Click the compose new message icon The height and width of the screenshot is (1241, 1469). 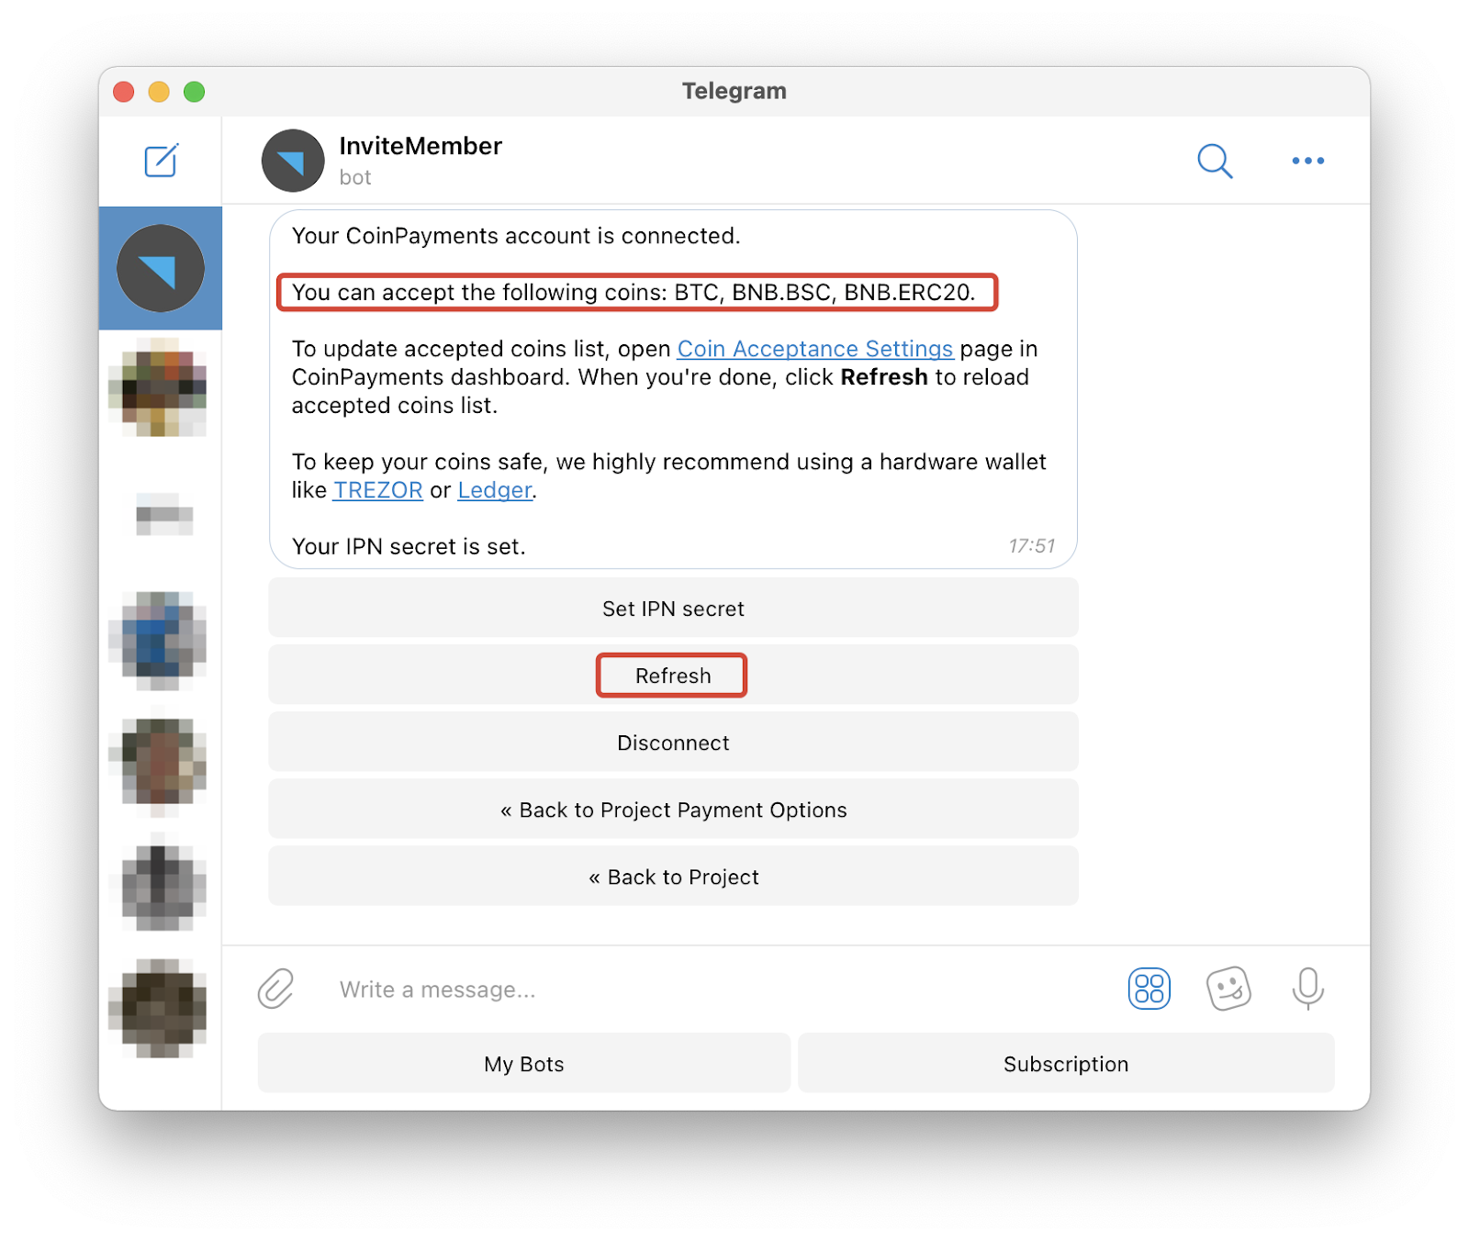pos(161,161)
